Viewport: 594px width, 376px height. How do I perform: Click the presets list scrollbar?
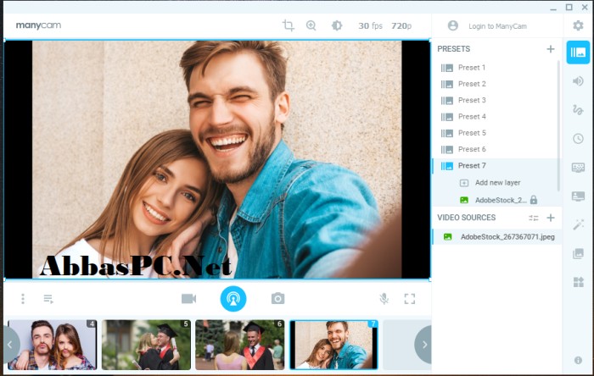(x=558, y=126)
